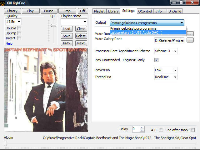Enable End after track checkbox
Image resolution: width=200 pixels, height=150 pixels.
click(x=192, y=130)
